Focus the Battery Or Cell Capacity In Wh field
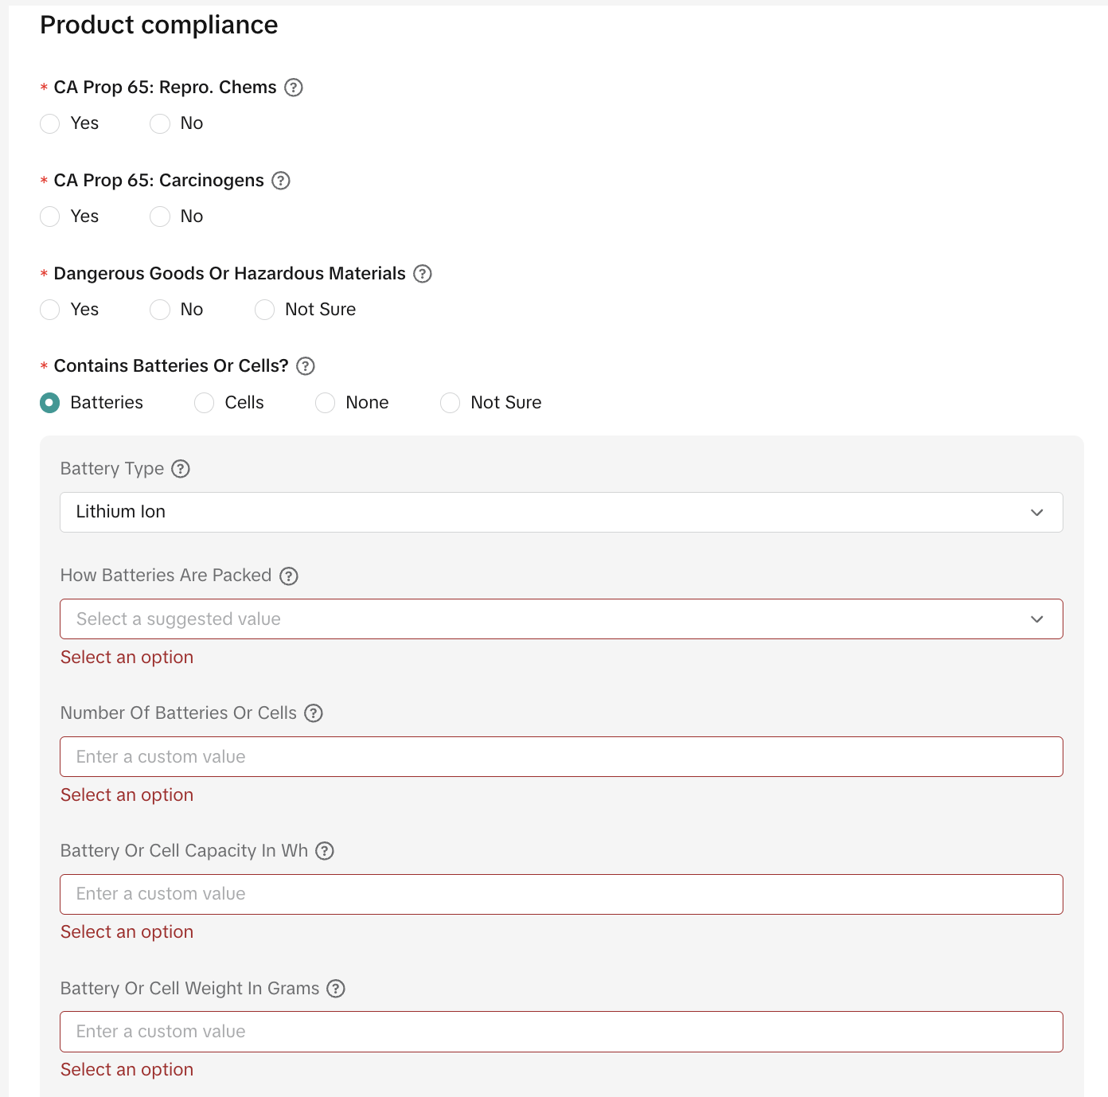Viewport: 1108px width, 1097px height. coord(561,894)
